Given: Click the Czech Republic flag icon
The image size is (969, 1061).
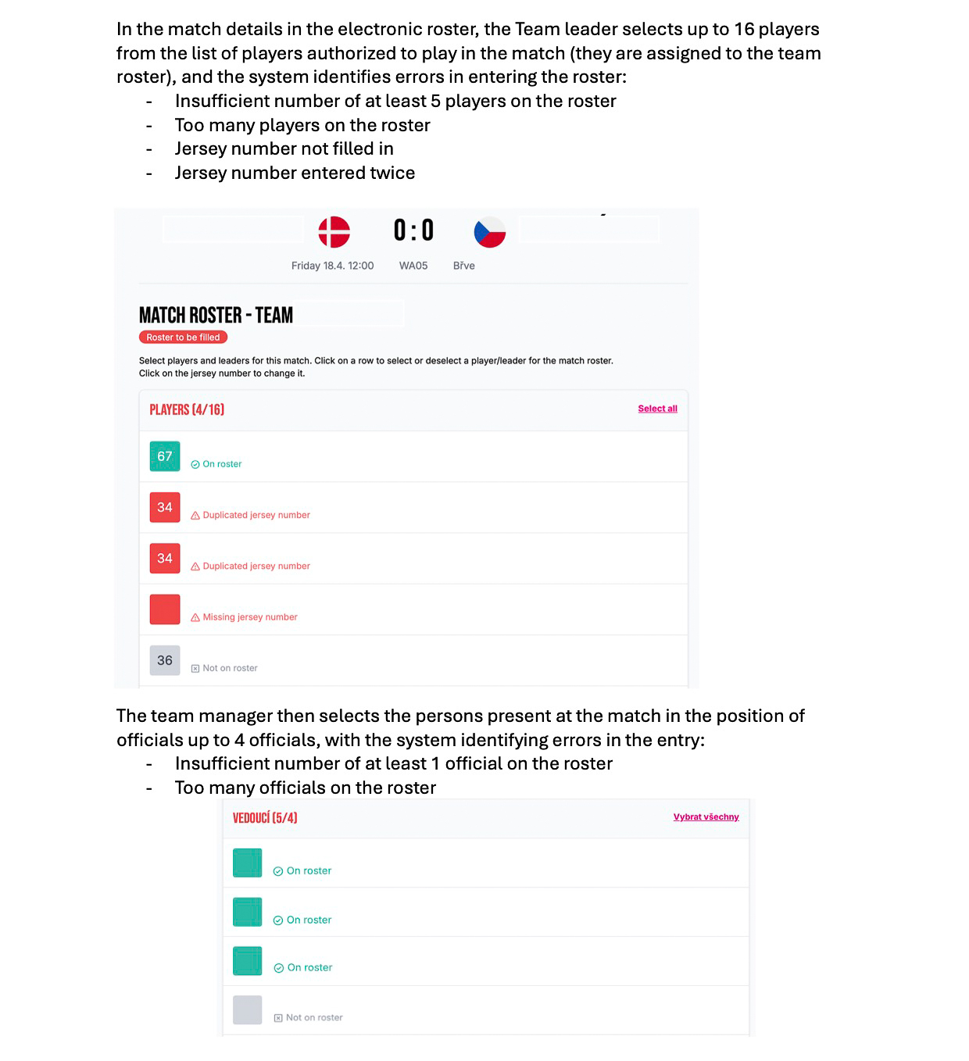Looking at the screenshot, I should click(x=490, y=232).
